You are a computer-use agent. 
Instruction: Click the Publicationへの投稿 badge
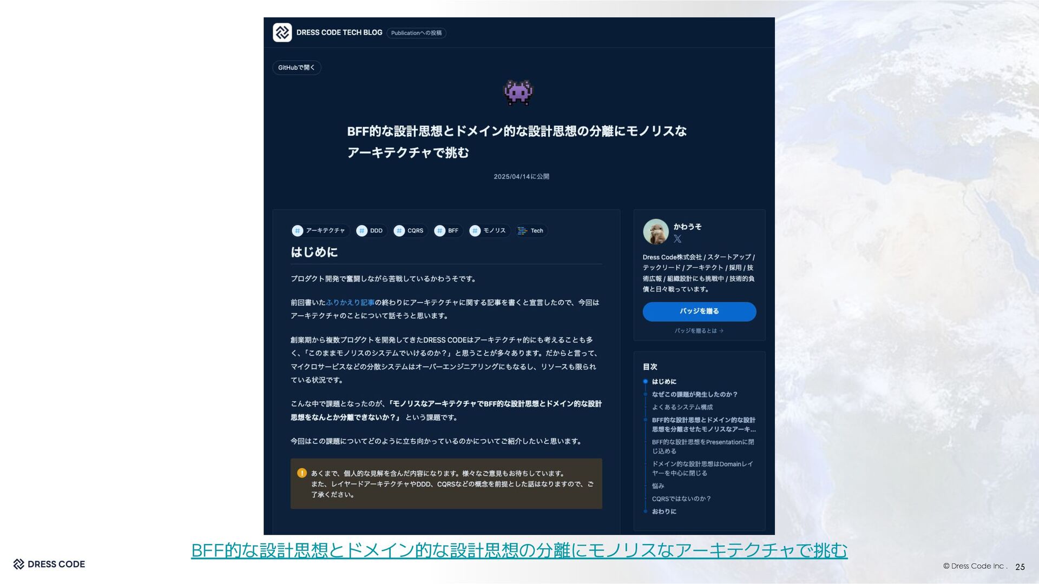tap(416, 33)
